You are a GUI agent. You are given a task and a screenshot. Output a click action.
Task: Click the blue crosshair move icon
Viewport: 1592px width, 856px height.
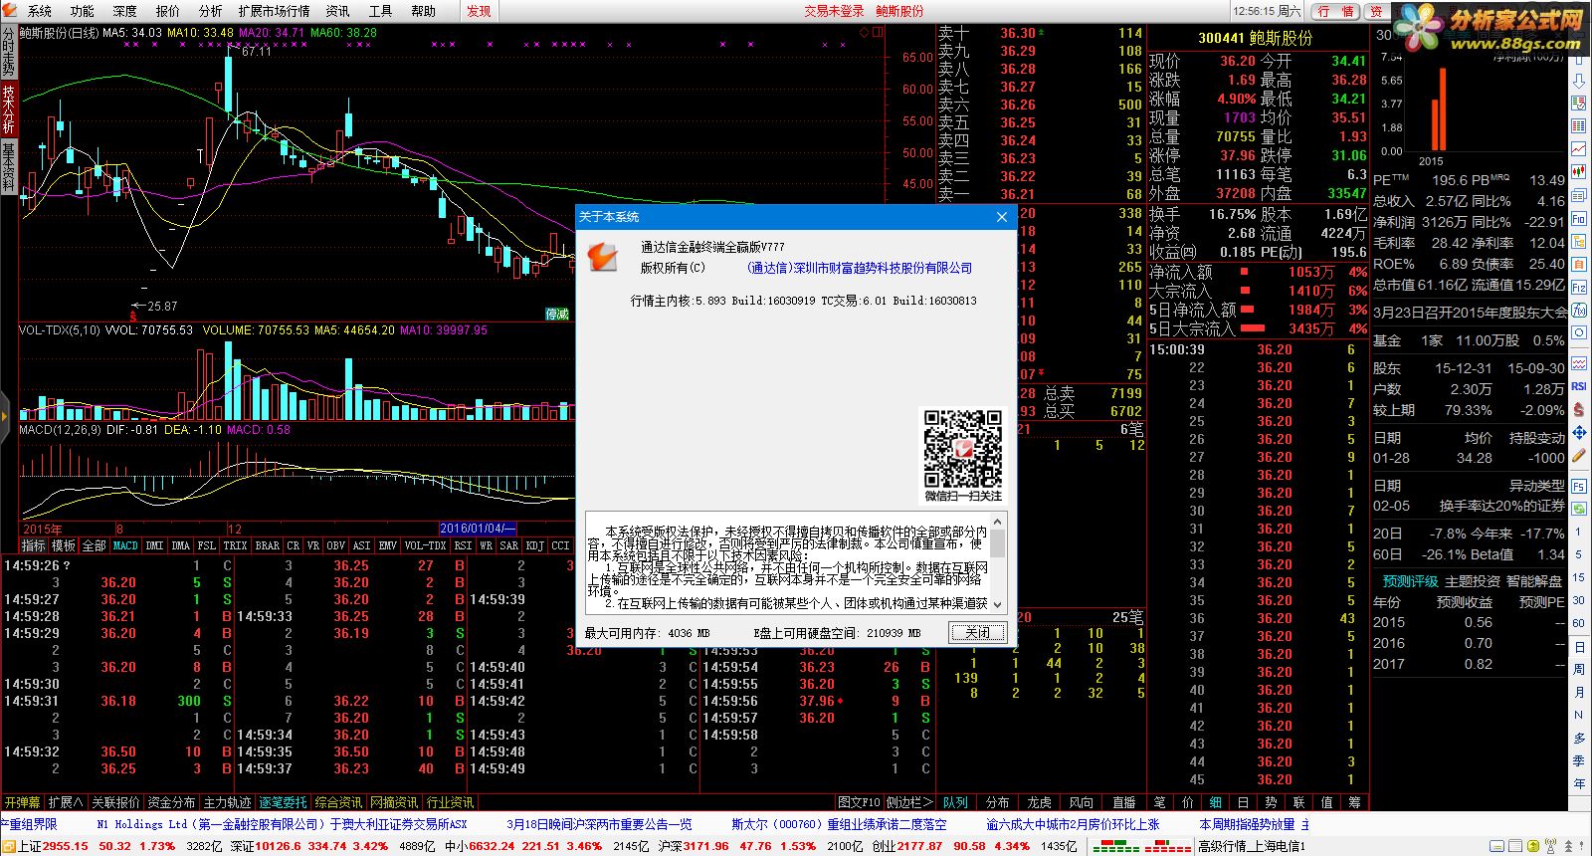[x=1579, y=433]
